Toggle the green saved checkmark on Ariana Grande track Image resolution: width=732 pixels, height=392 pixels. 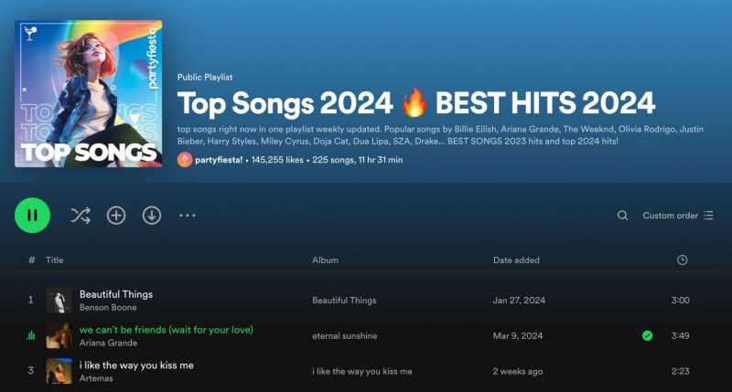[x=647, y=335]
